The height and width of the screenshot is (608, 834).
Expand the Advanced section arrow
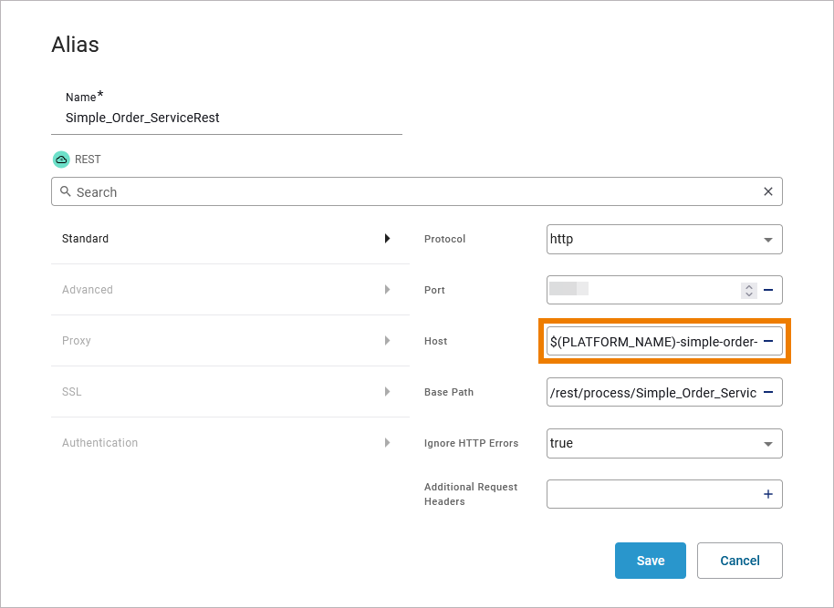tap(387, 289)
